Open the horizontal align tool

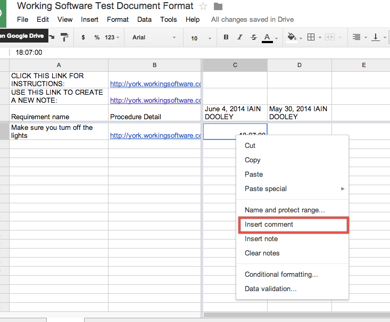(356, 37)
